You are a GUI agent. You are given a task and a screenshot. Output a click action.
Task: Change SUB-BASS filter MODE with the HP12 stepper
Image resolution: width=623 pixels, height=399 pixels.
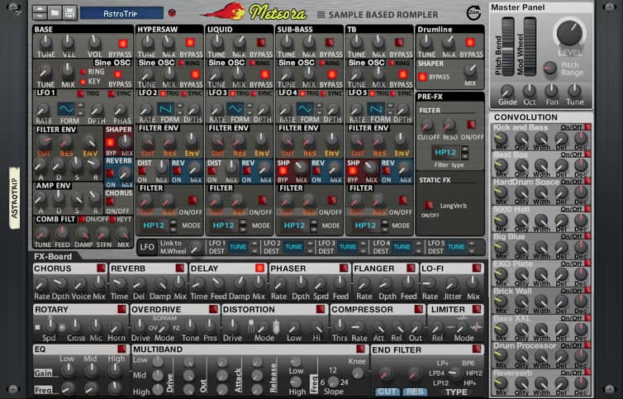pyautogui.click(x=314, y=226)
